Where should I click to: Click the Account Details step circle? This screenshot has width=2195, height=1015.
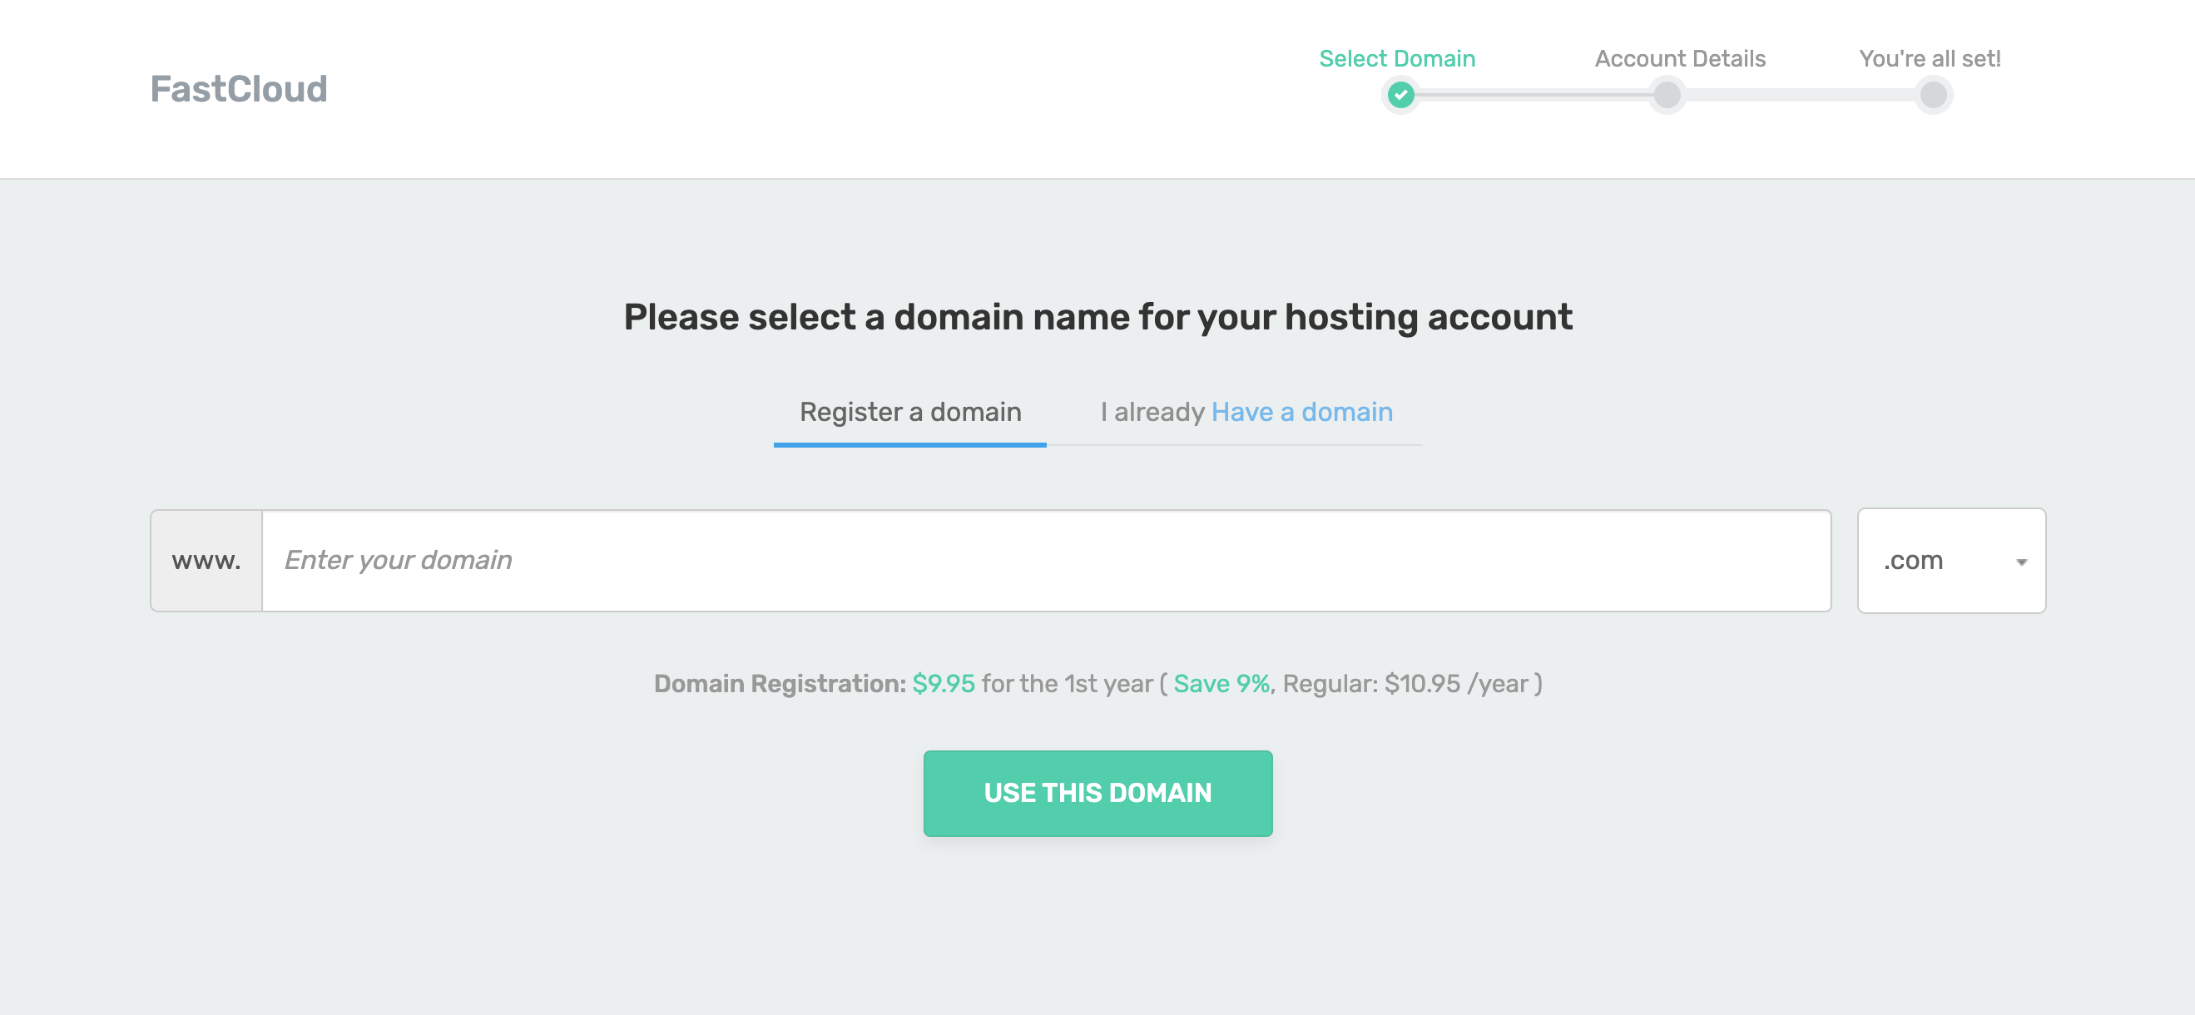pos(1667,95)
